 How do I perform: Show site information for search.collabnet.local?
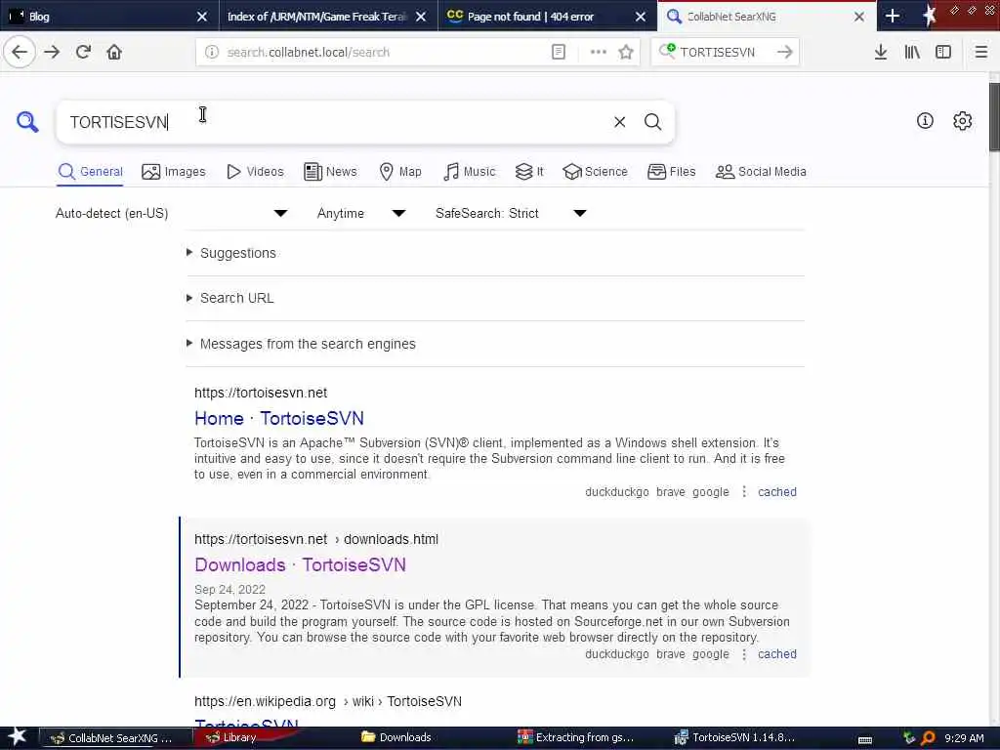point(212,52)
